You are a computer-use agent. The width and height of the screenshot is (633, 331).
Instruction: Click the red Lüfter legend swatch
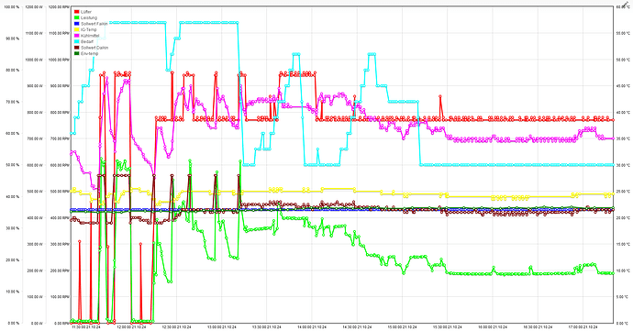[x=77, y=12]
